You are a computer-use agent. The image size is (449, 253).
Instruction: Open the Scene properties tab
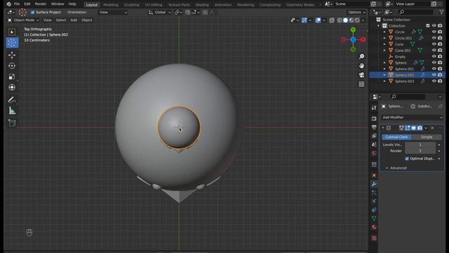(x=374, y=145)
